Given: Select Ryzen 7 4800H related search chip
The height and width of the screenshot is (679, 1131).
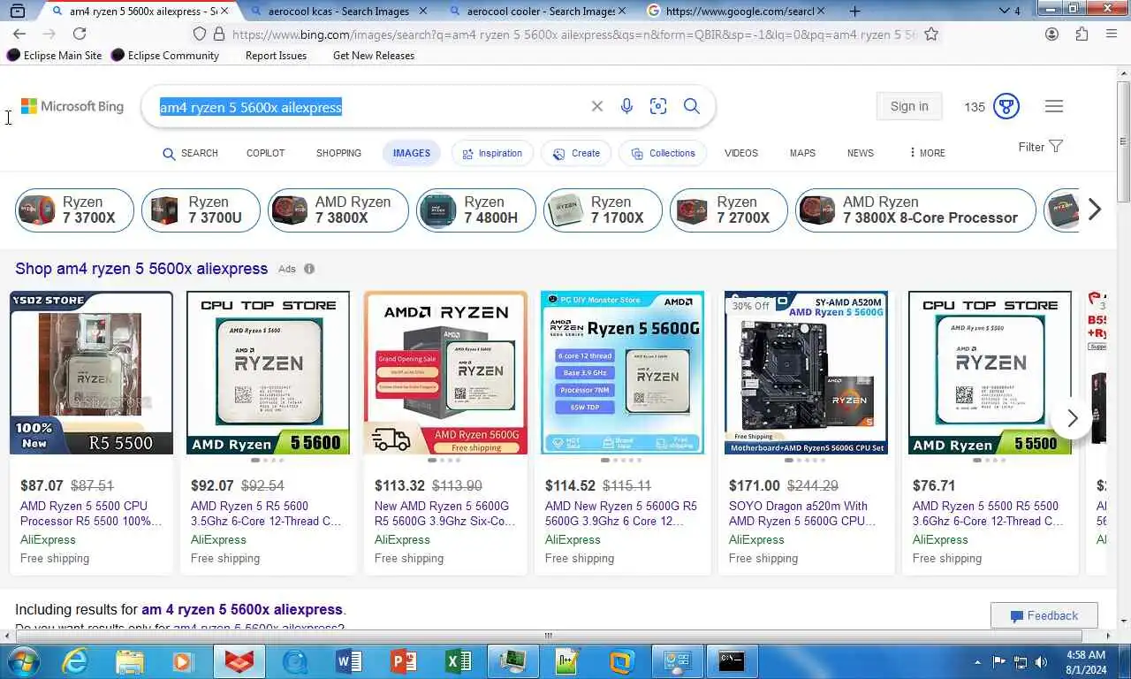Looking at the screenshot, I should (x=476, y=210).
